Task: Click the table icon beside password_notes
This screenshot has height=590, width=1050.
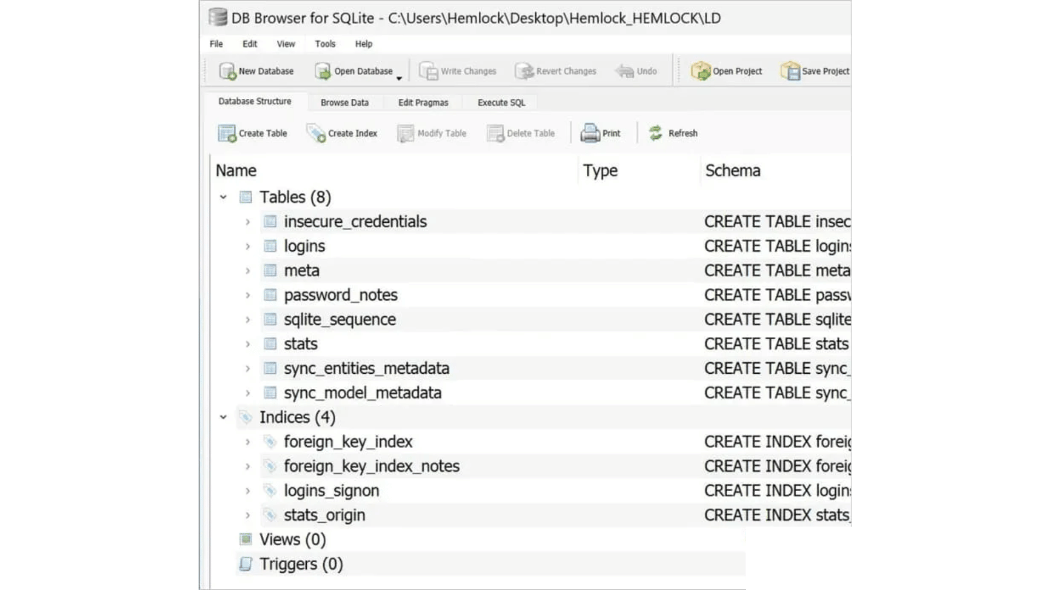Action: pos(270,295)
